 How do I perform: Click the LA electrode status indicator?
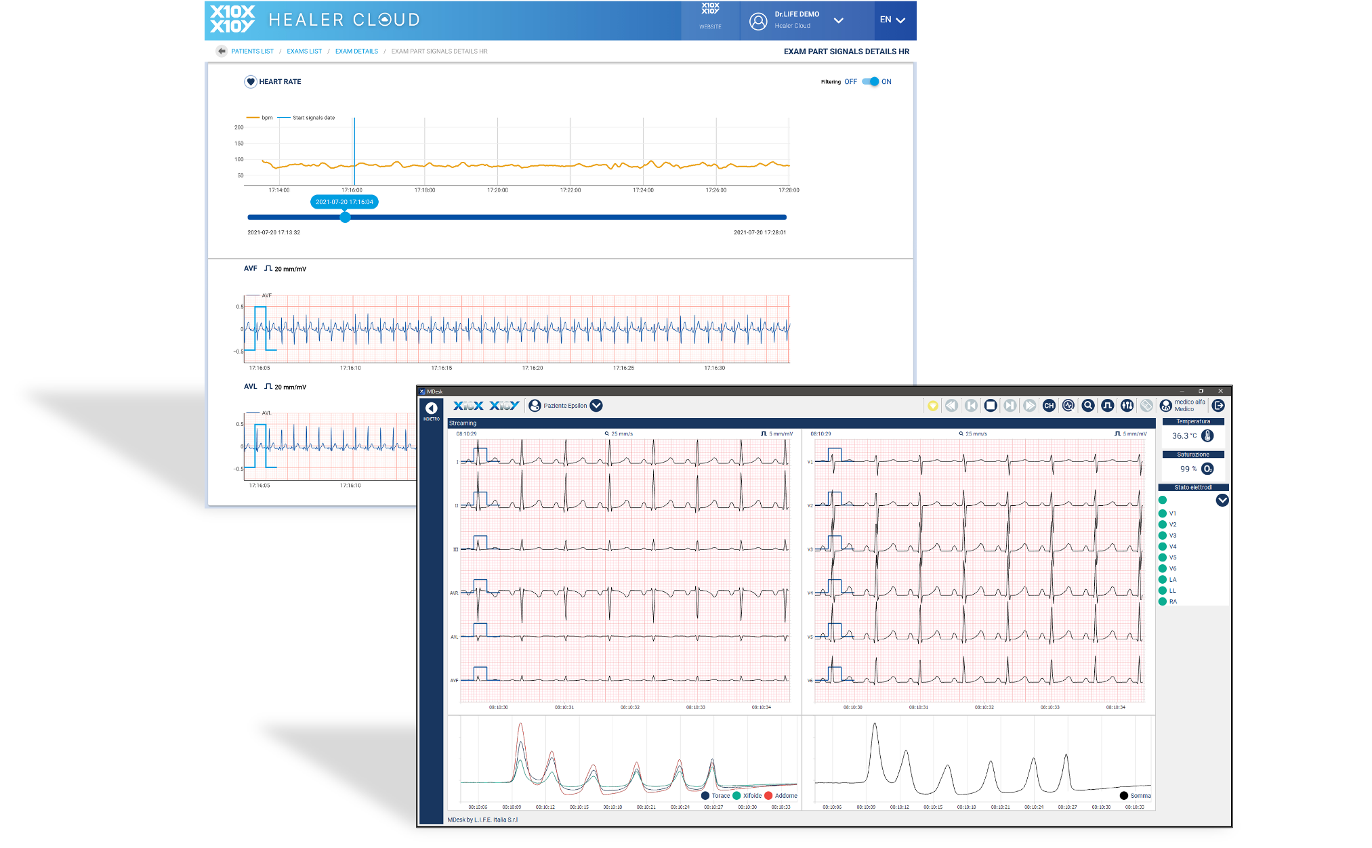click(1163, 580)
